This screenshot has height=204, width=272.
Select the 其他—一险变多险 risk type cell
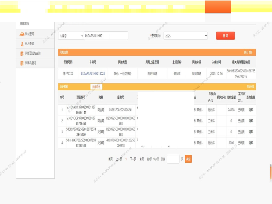(122, 73)
